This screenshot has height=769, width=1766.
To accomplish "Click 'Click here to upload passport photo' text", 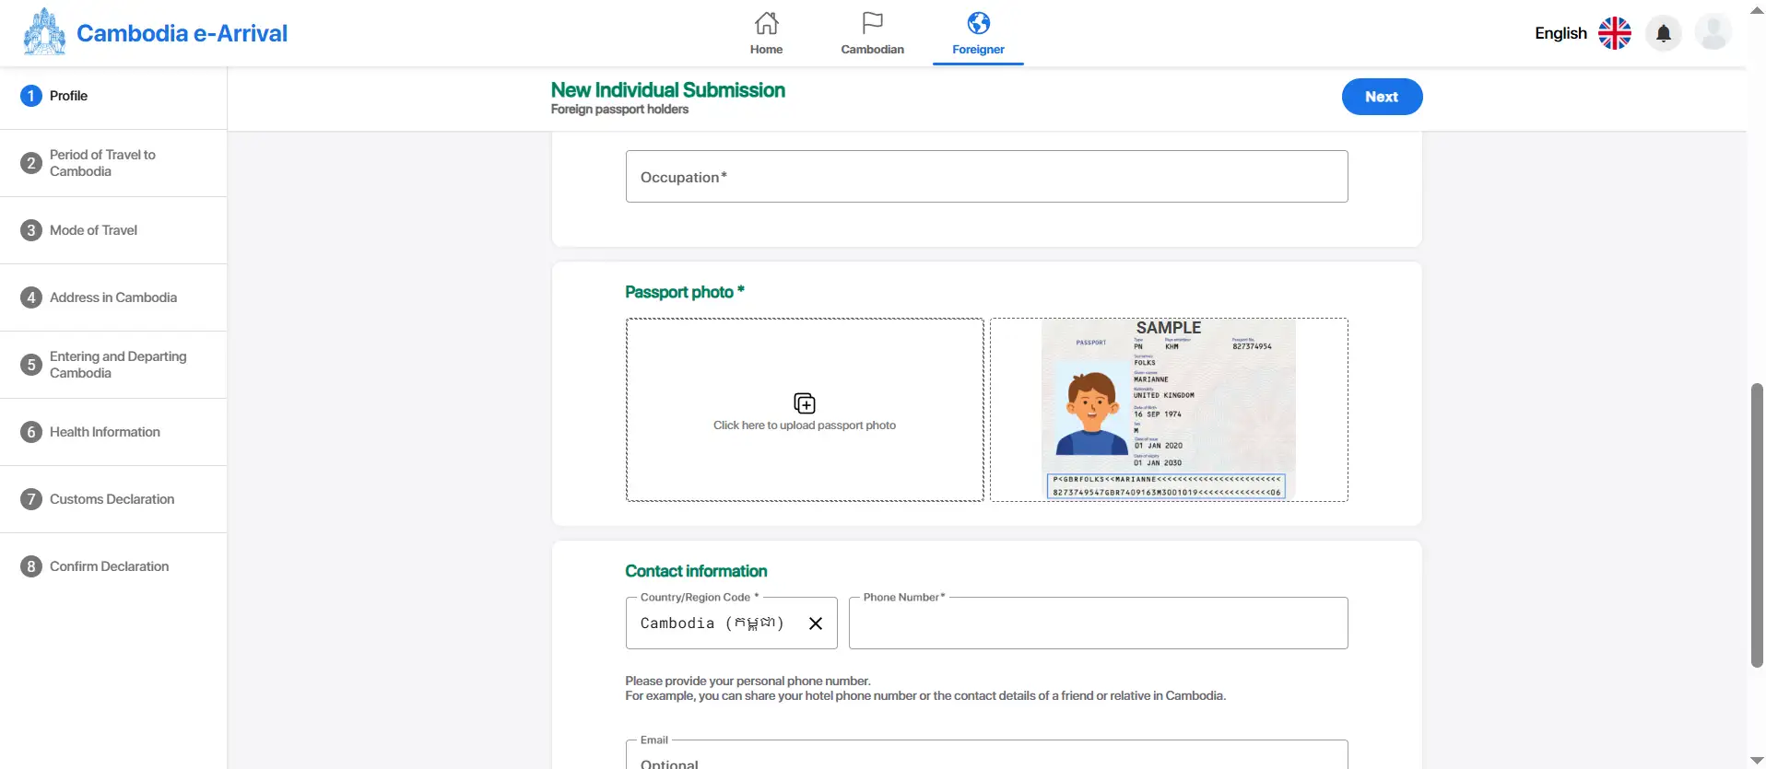I will coord(805,425).
